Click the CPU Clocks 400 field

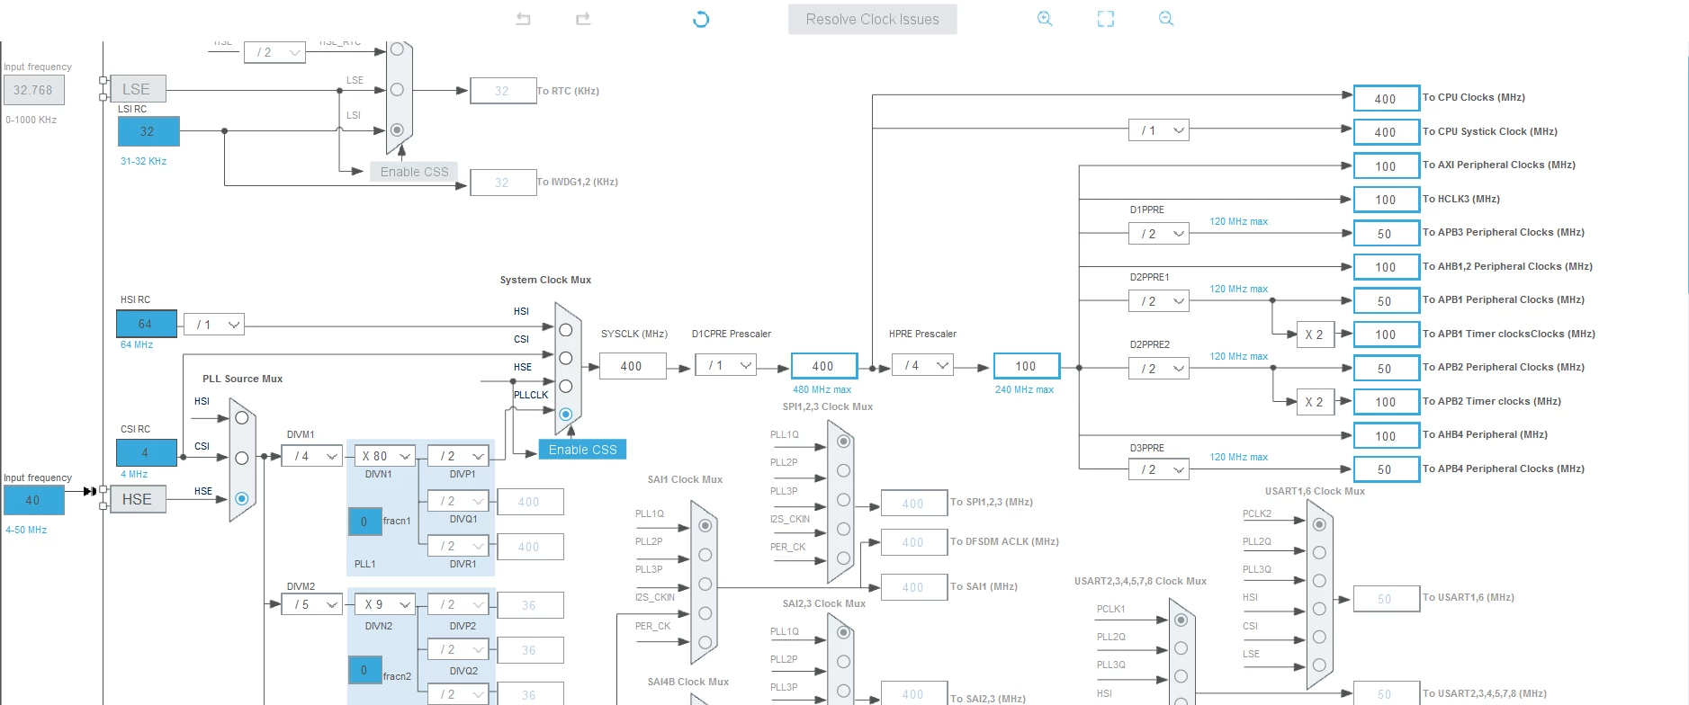tap(1386, 99)
